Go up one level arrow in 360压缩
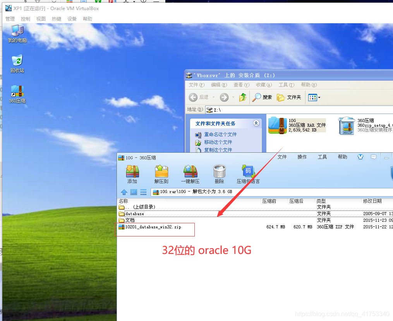The height and width of the screenshot is (321, 393). click(124, 192)
